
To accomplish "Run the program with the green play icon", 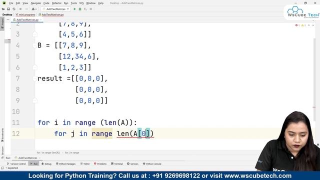I will pos(74,9).
